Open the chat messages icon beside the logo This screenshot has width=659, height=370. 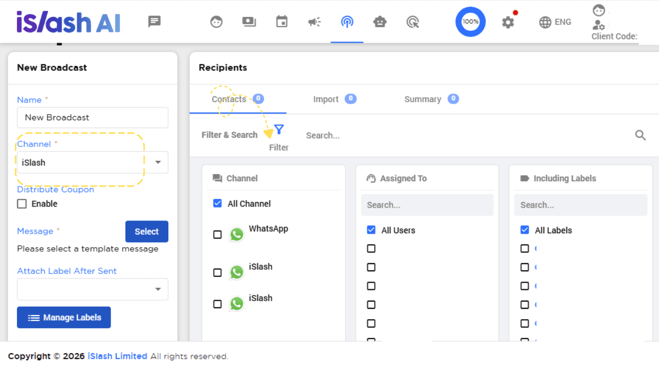point(154,22)
